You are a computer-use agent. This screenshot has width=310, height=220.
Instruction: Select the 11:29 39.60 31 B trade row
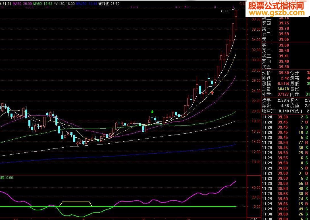(x=286, y=173)
